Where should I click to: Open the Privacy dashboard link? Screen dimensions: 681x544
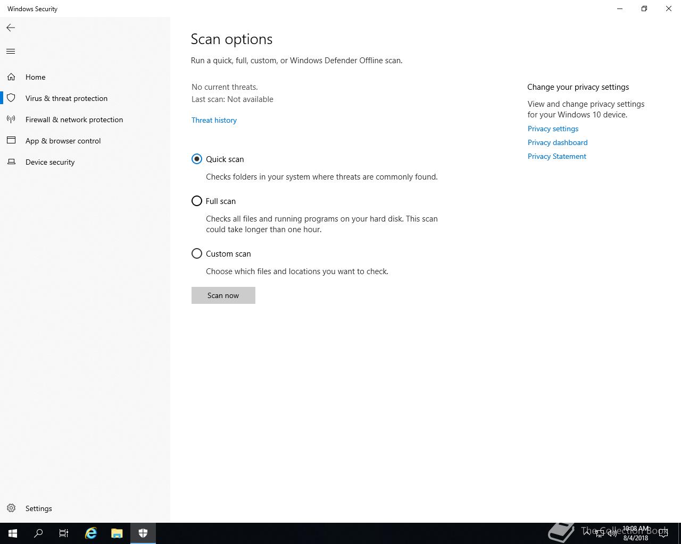[x=558, y=142]
